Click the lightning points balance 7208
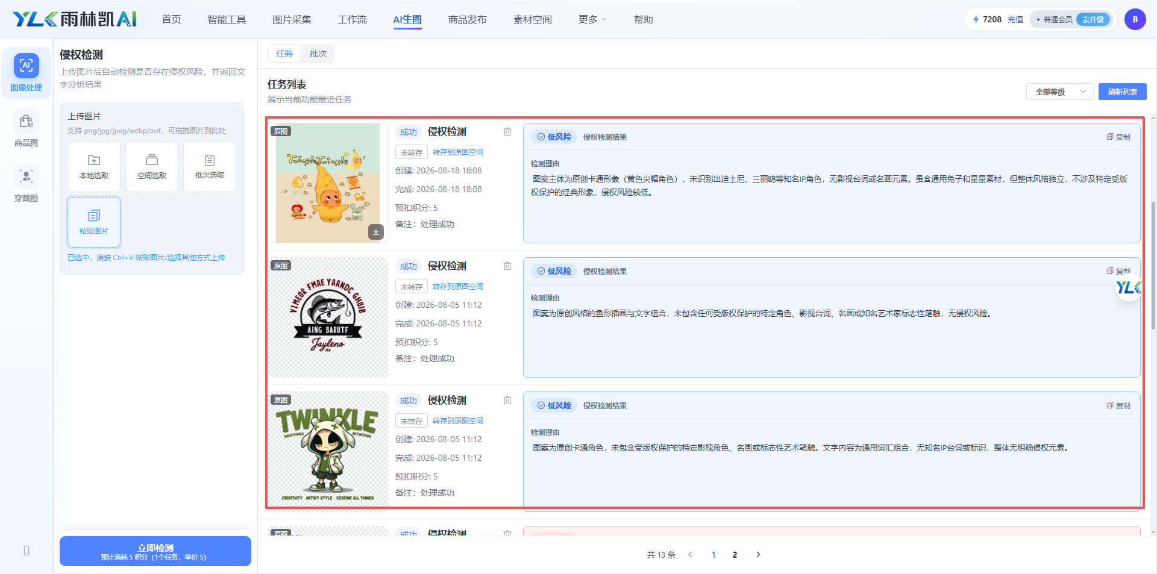 click(x=986, y=19)
